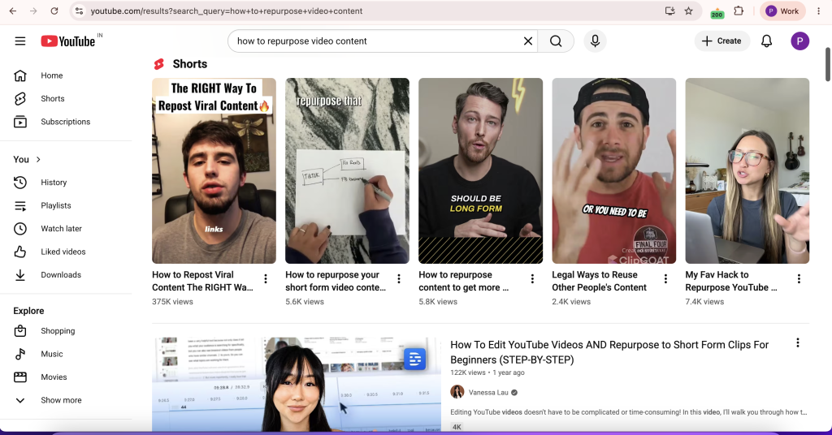Click the Shorts section heading
The image size is (832, 435).
tap(190, 64)
